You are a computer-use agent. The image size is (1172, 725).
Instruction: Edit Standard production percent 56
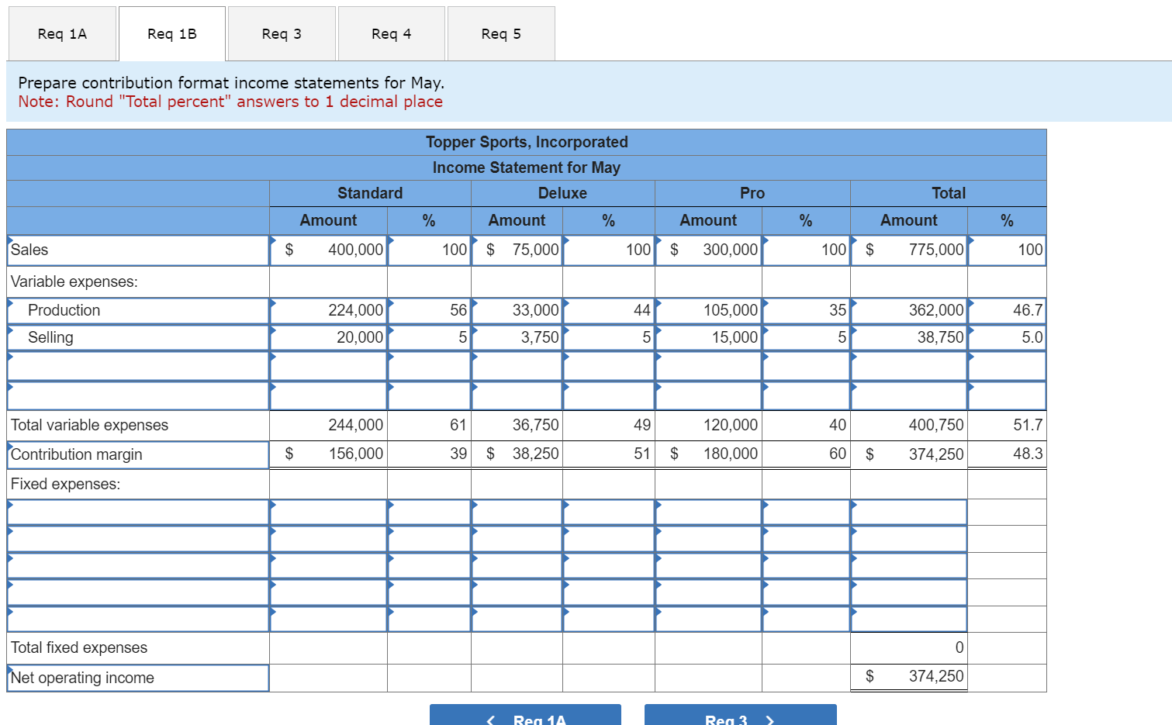click(x=429, y=311)
